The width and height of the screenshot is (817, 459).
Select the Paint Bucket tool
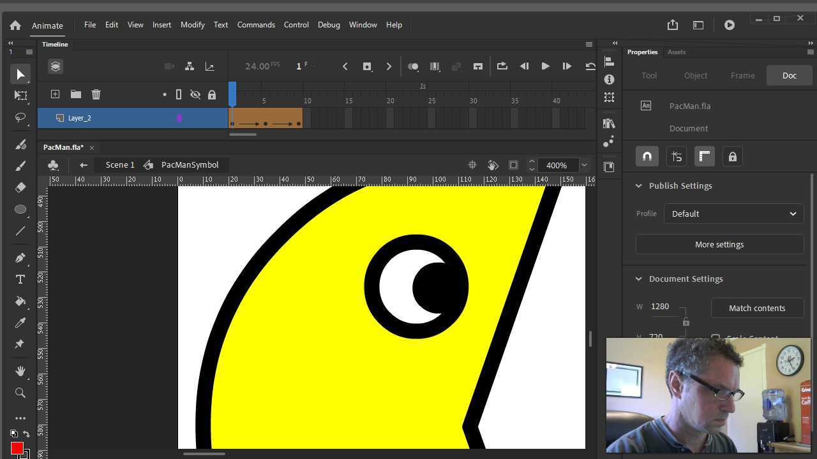[x=20, y=300]
